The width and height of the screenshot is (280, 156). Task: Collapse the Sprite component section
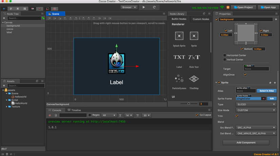point(216,83)
